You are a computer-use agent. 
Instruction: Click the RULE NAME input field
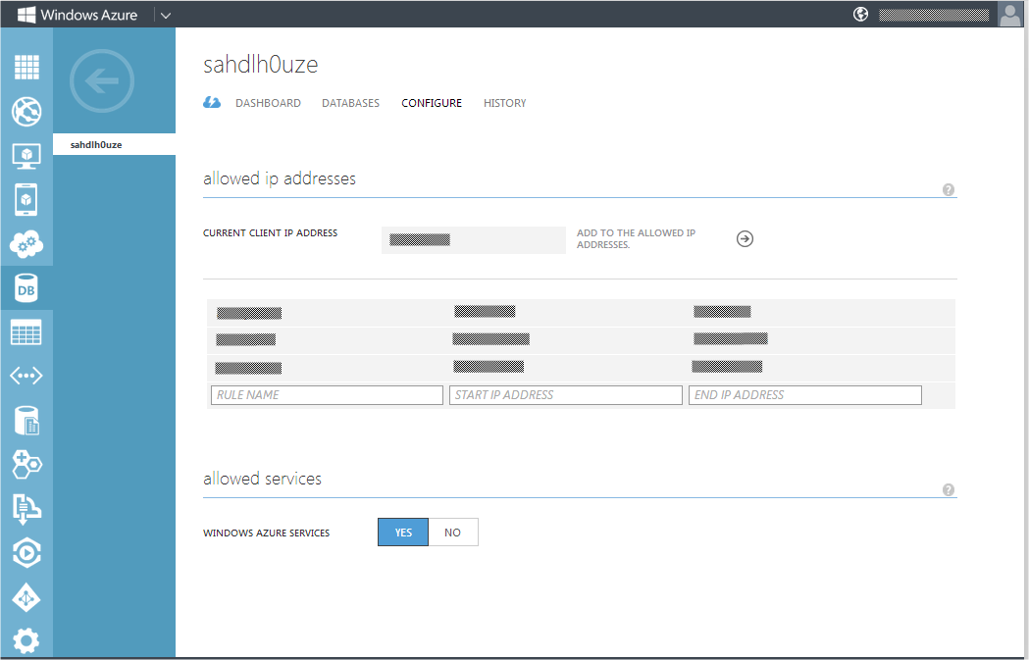coord(327,394)
